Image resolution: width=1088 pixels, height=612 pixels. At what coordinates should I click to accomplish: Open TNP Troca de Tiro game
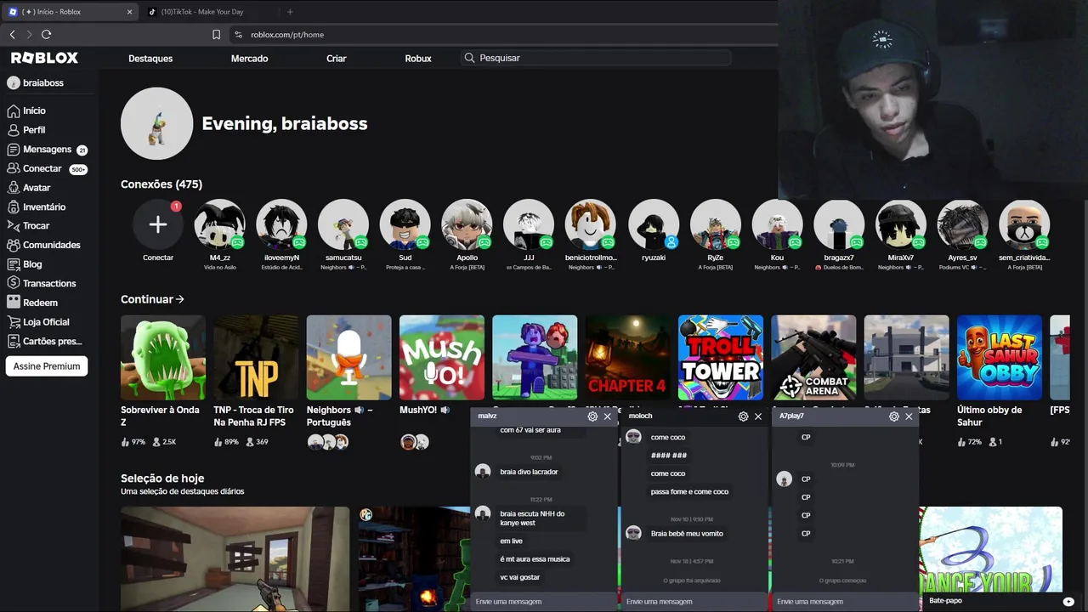click(256, 358)
